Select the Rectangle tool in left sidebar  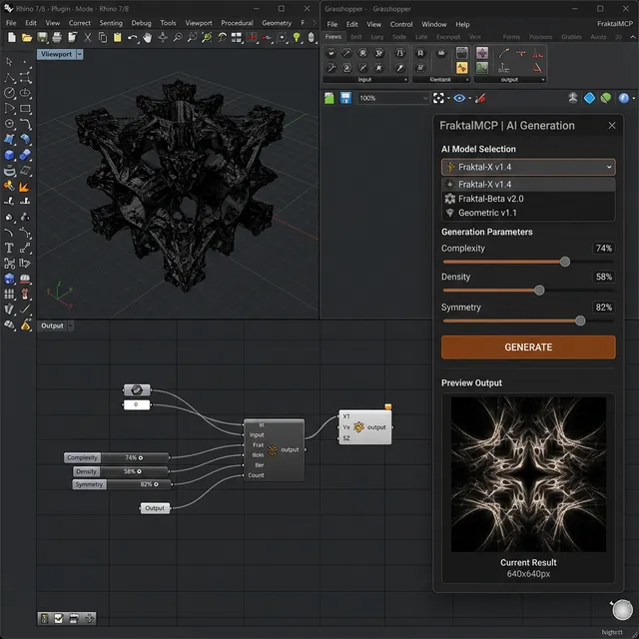coord(25,109)
